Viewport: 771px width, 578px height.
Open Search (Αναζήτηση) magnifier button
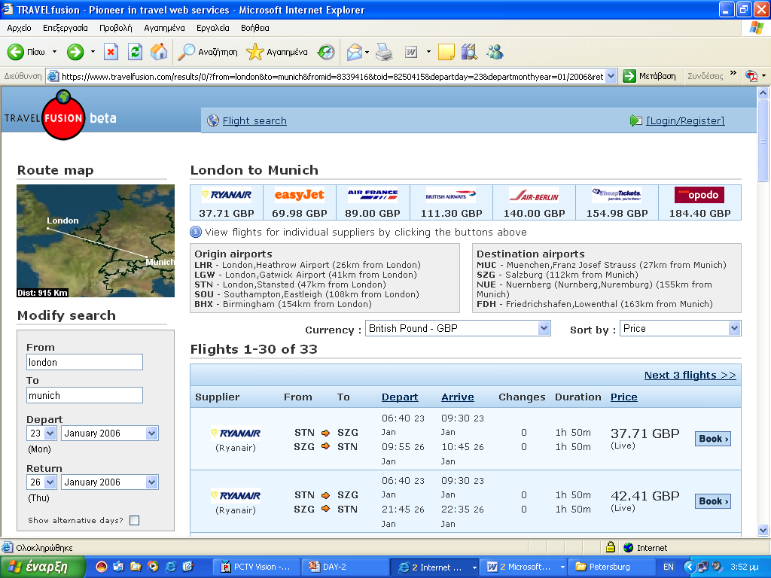[x=207, y=52]
